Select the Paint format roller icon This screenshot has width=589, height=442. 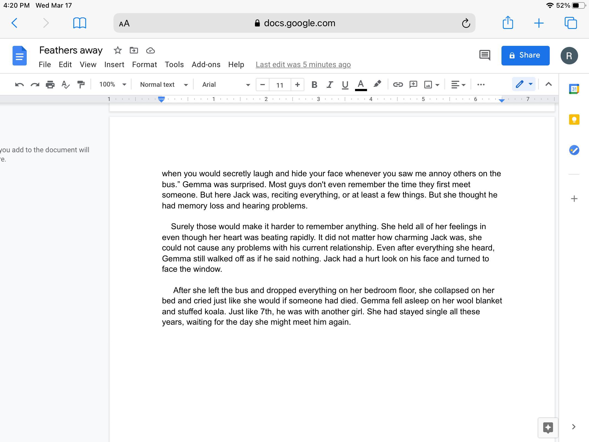click(81, 85)
